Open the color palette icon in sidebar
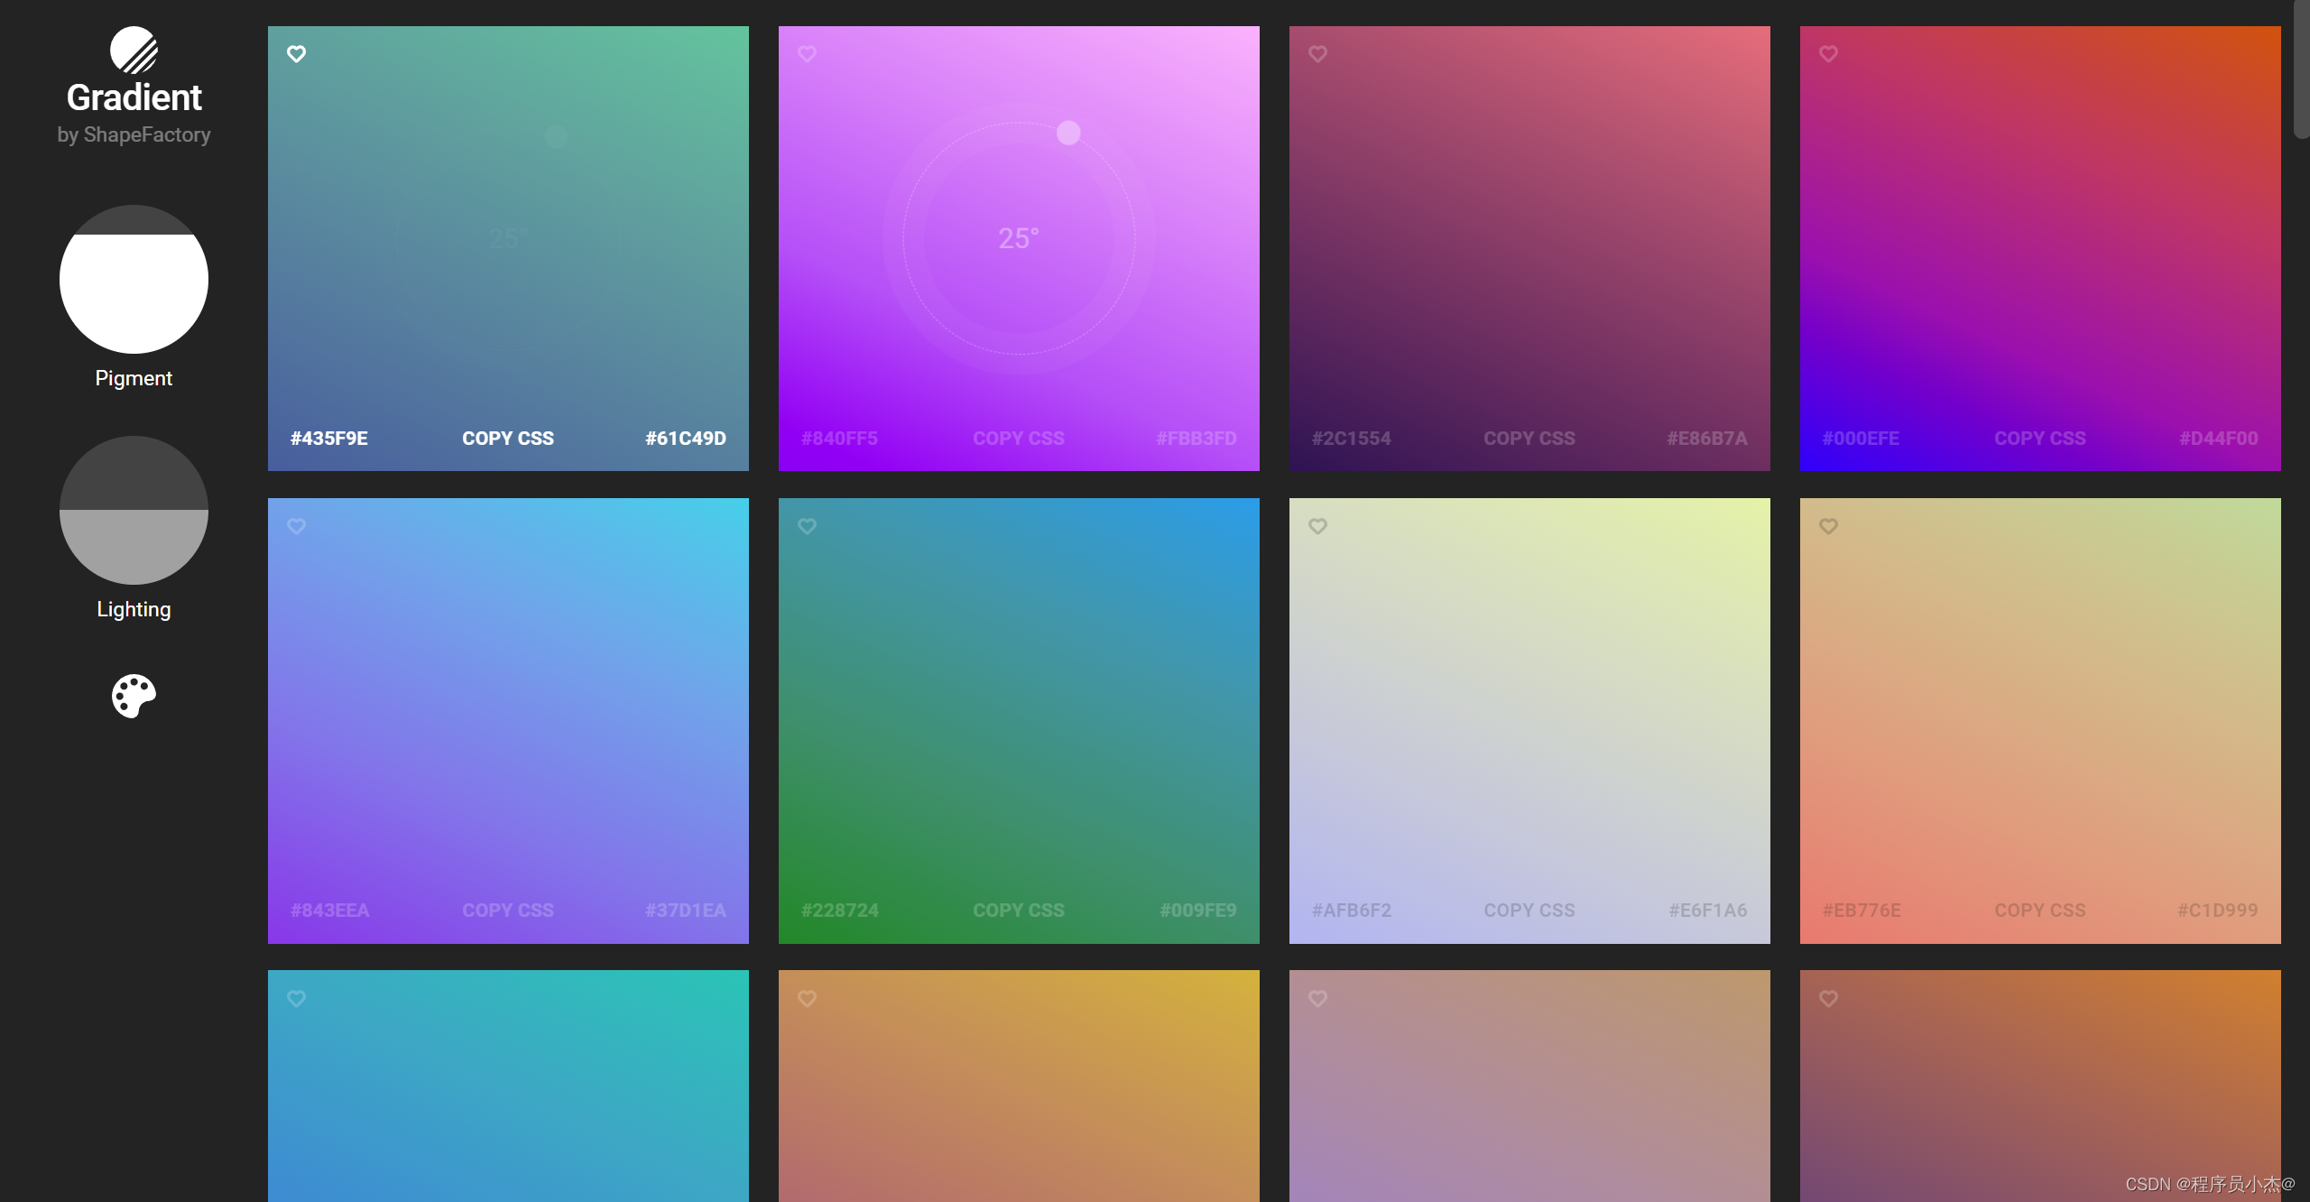The image size is (2310, 1202). click(x=134, y=696)
